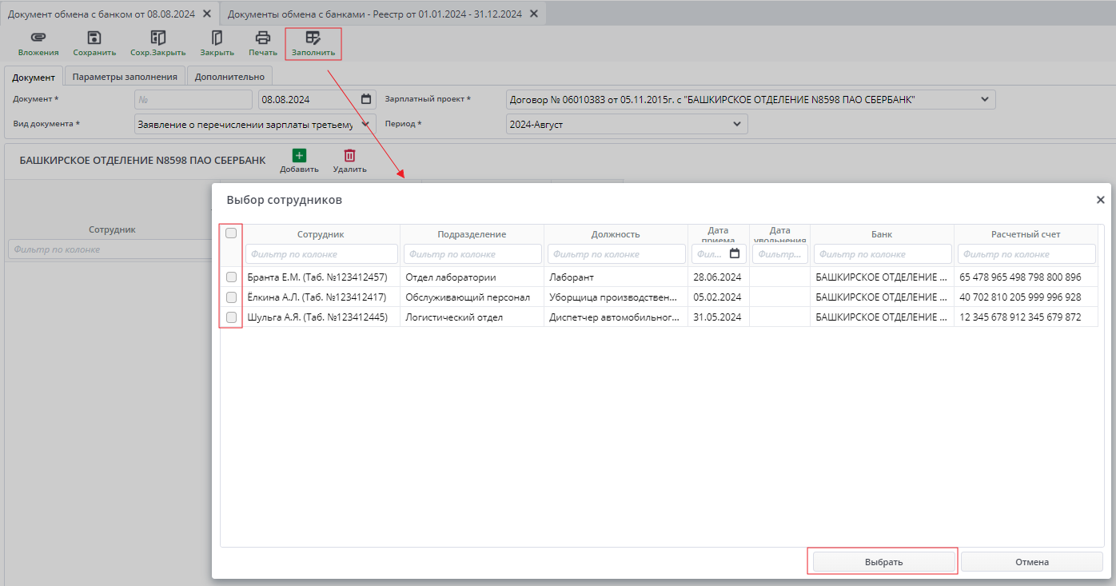
Task: Click account 40 702 810 205 999 996 928
Action: [x=1026, y=297]
